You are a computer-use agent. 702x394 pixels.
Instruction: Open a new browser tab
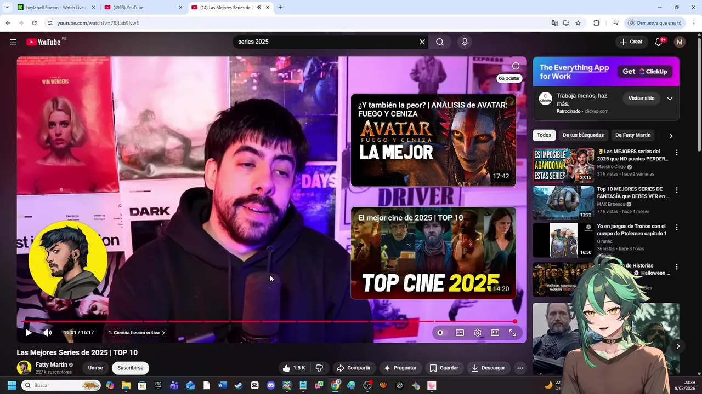click(x=281, y=8)
